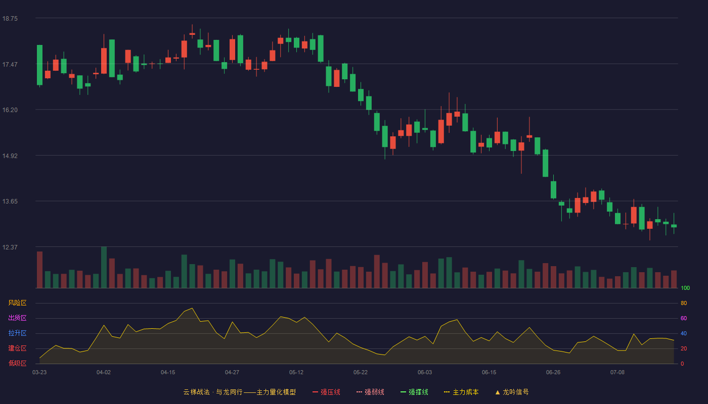This screenshot has width=708, height=404.
Task: Click the 出货区 zone label
Action: pos(17,318)
